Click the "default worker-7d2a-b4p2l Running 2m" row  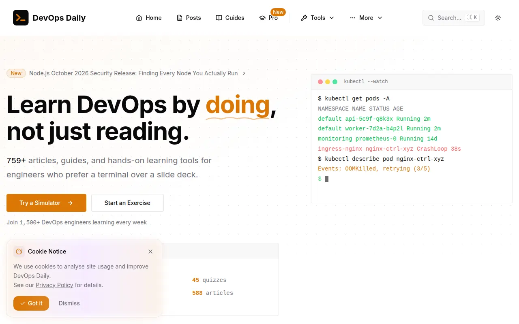[379, 129]
